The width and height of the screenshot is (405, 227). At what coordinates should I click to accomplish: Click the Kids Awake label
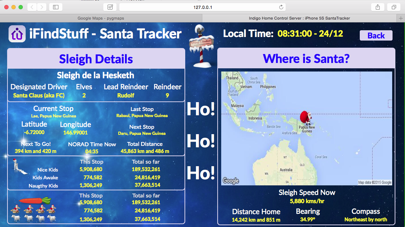point(45,178)
